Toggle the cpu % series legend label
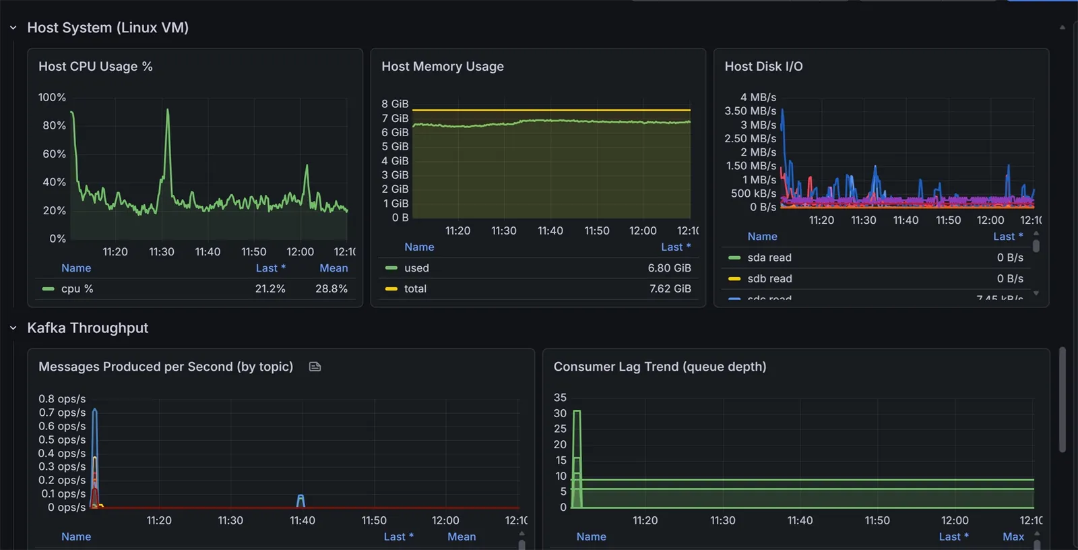 coord(77,289)
